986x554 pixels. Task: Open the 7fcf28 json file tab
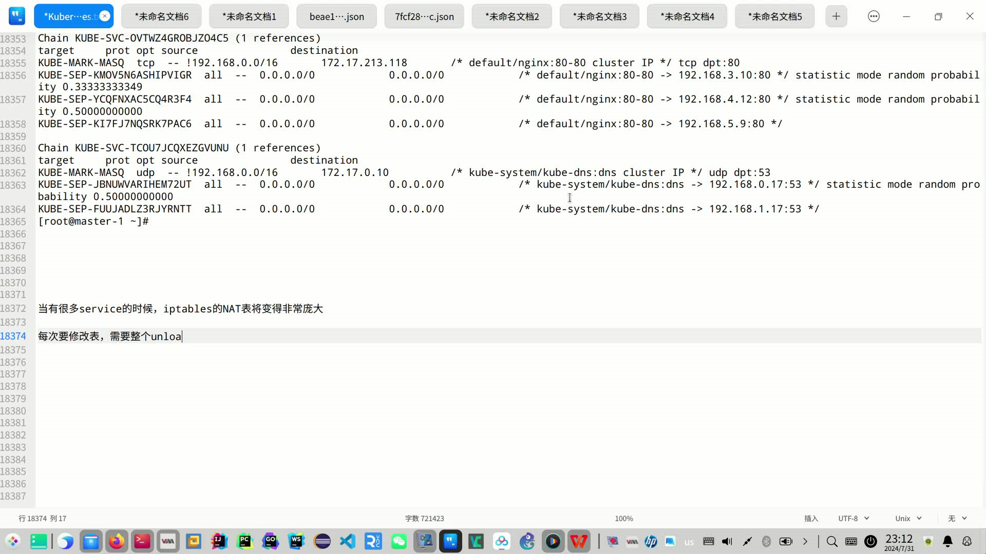[424, 16]
